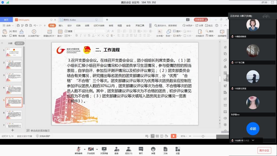This screenshot has width=277, height=156.
Task: Open the meeting Settings icon
Action: pyautogui.click(x=178, y=149)
